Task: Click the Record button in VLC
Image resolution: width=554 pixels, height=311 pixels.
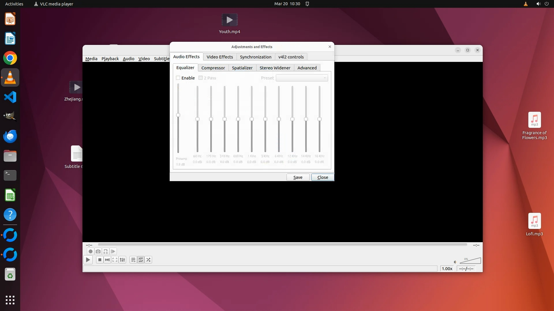Action: [x=90, y=251]
